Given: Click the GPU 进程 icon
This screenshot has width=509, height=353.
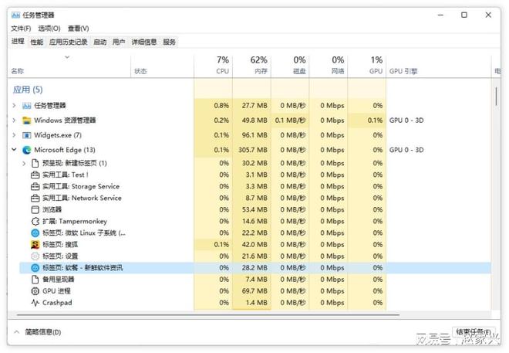Looking at the screenshot, I should tap(35, 291).
